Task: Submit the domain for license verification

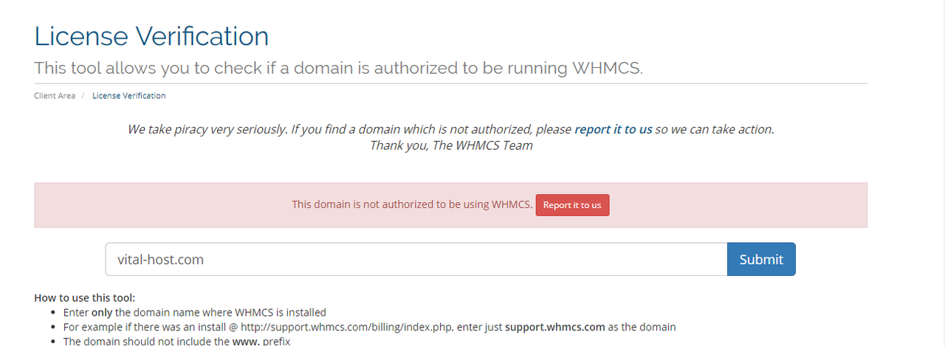Action: tap(761, 259)
